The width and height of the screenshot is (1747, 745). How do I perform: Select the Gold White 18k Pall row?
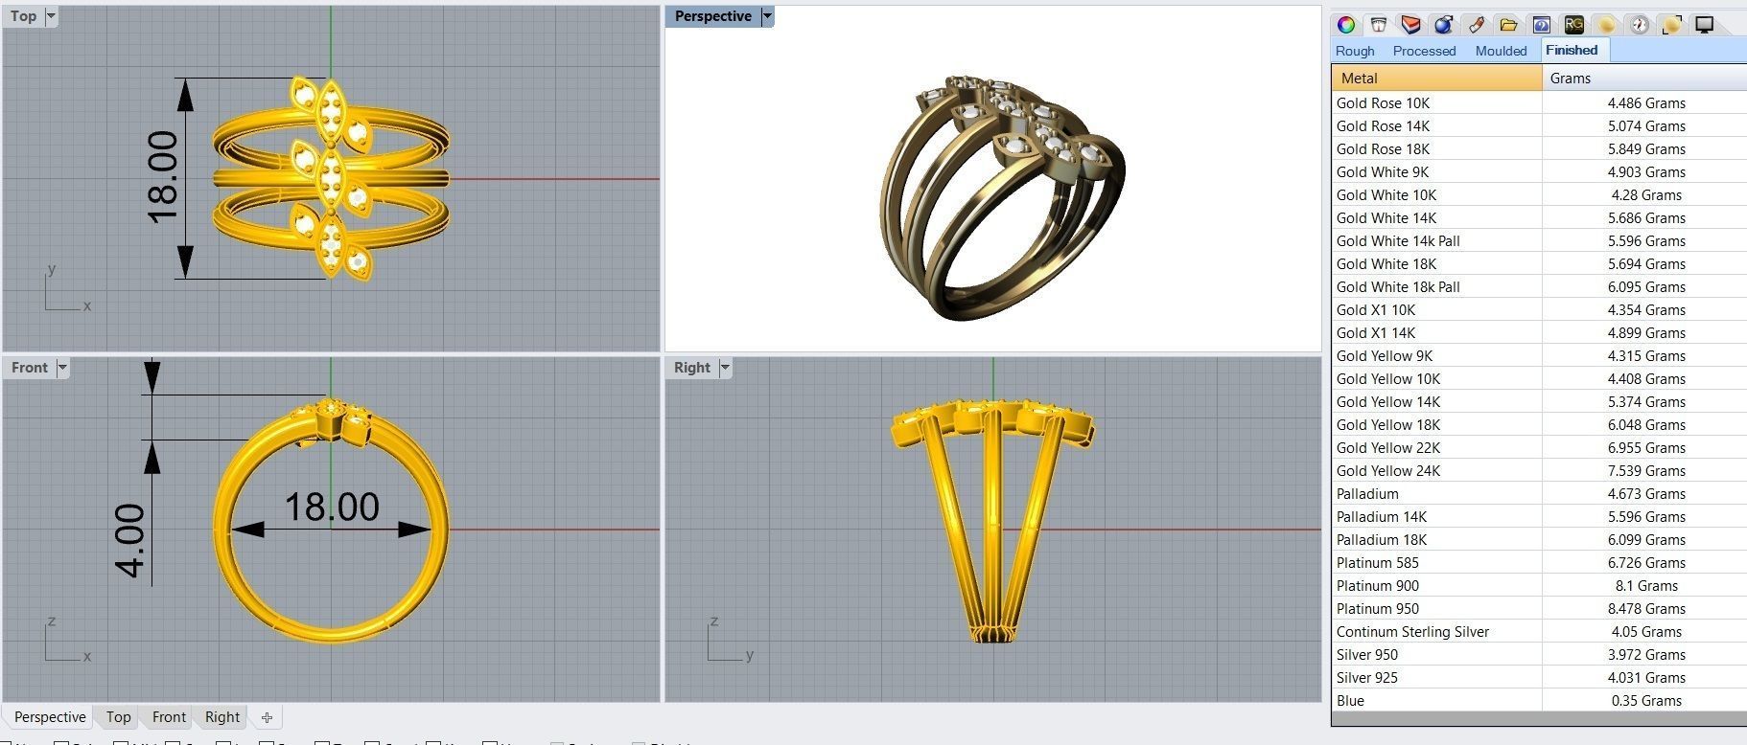tap(1539, 286)
